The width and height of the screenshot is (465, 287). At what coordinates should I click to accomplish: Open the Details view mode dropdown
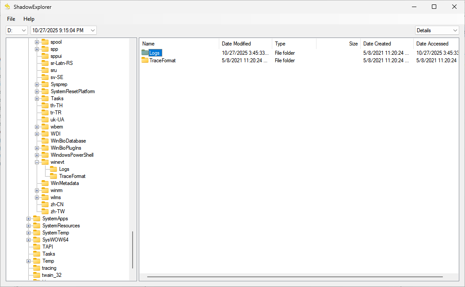(x=437, y=30)
